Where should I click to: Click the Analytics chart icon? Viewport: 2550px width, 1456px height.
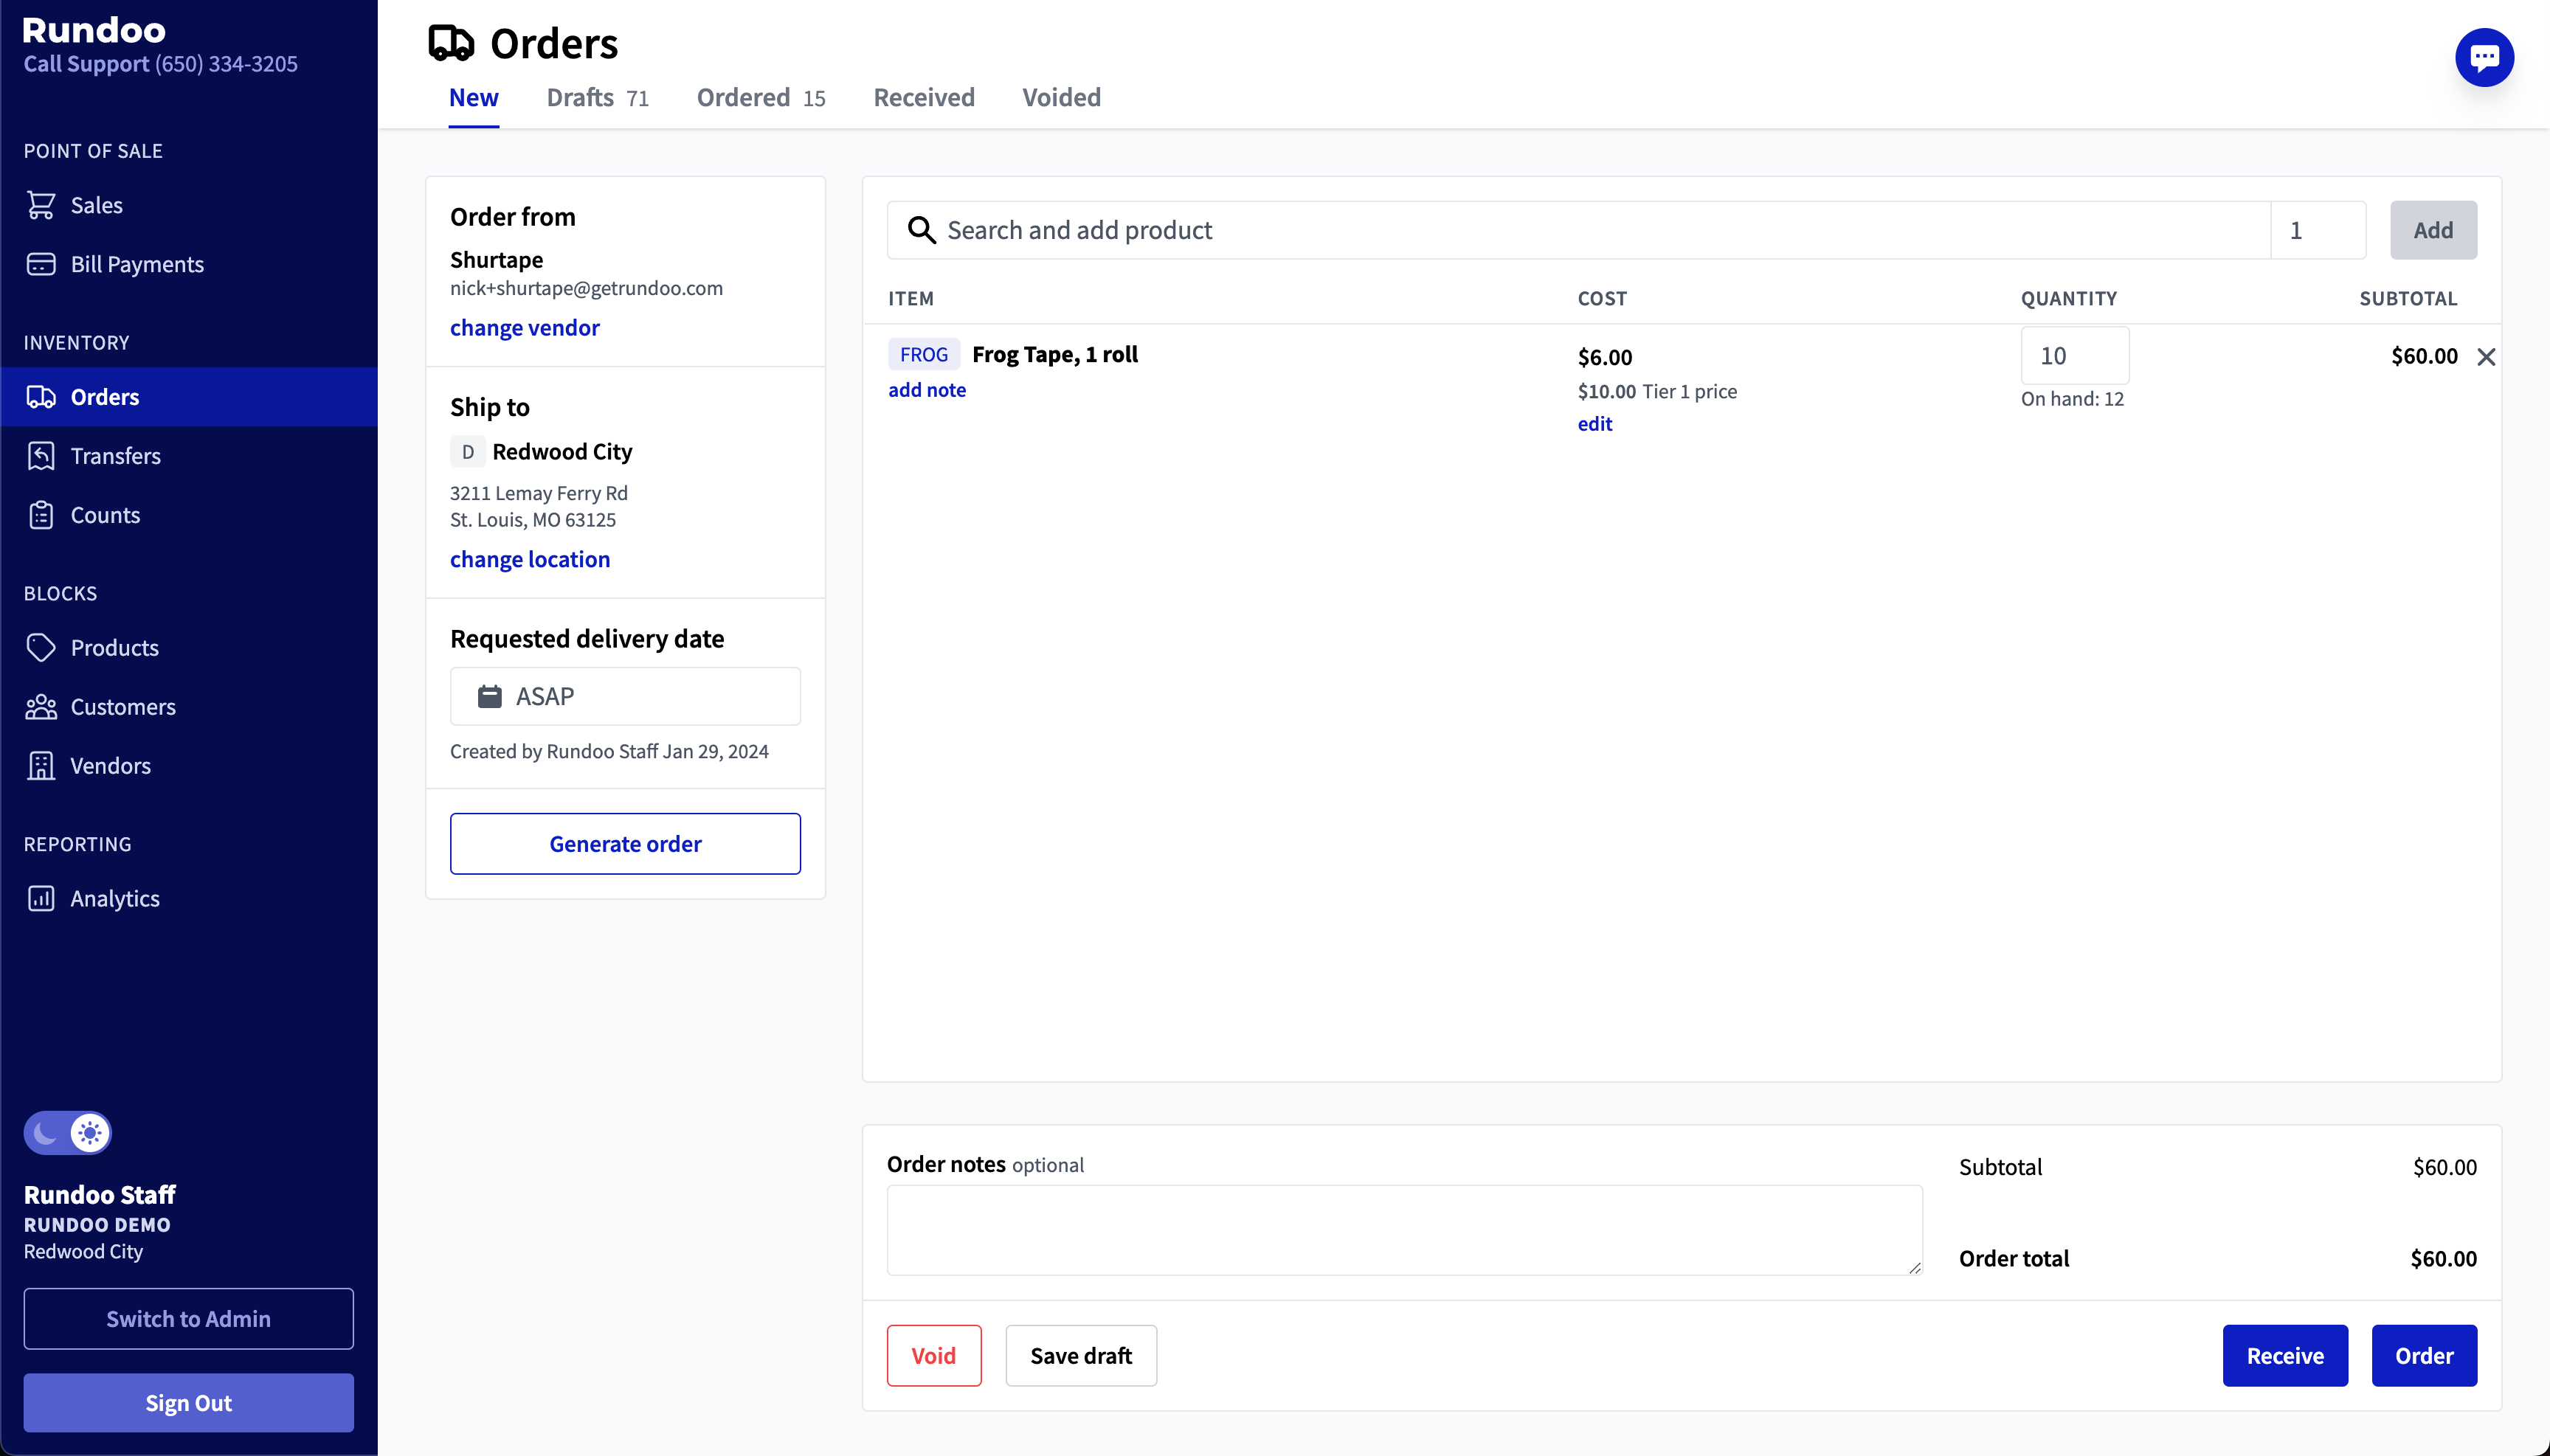pyautogui.click(x=41, y=899)
